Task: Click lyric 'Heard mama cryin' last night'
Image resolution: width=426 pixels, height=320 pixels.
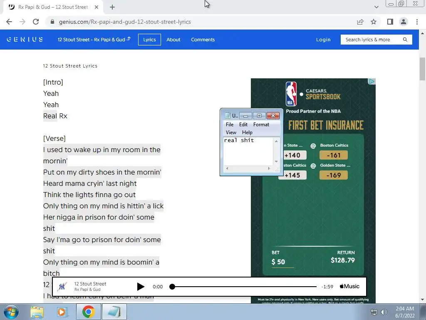Action: point(90,183)
